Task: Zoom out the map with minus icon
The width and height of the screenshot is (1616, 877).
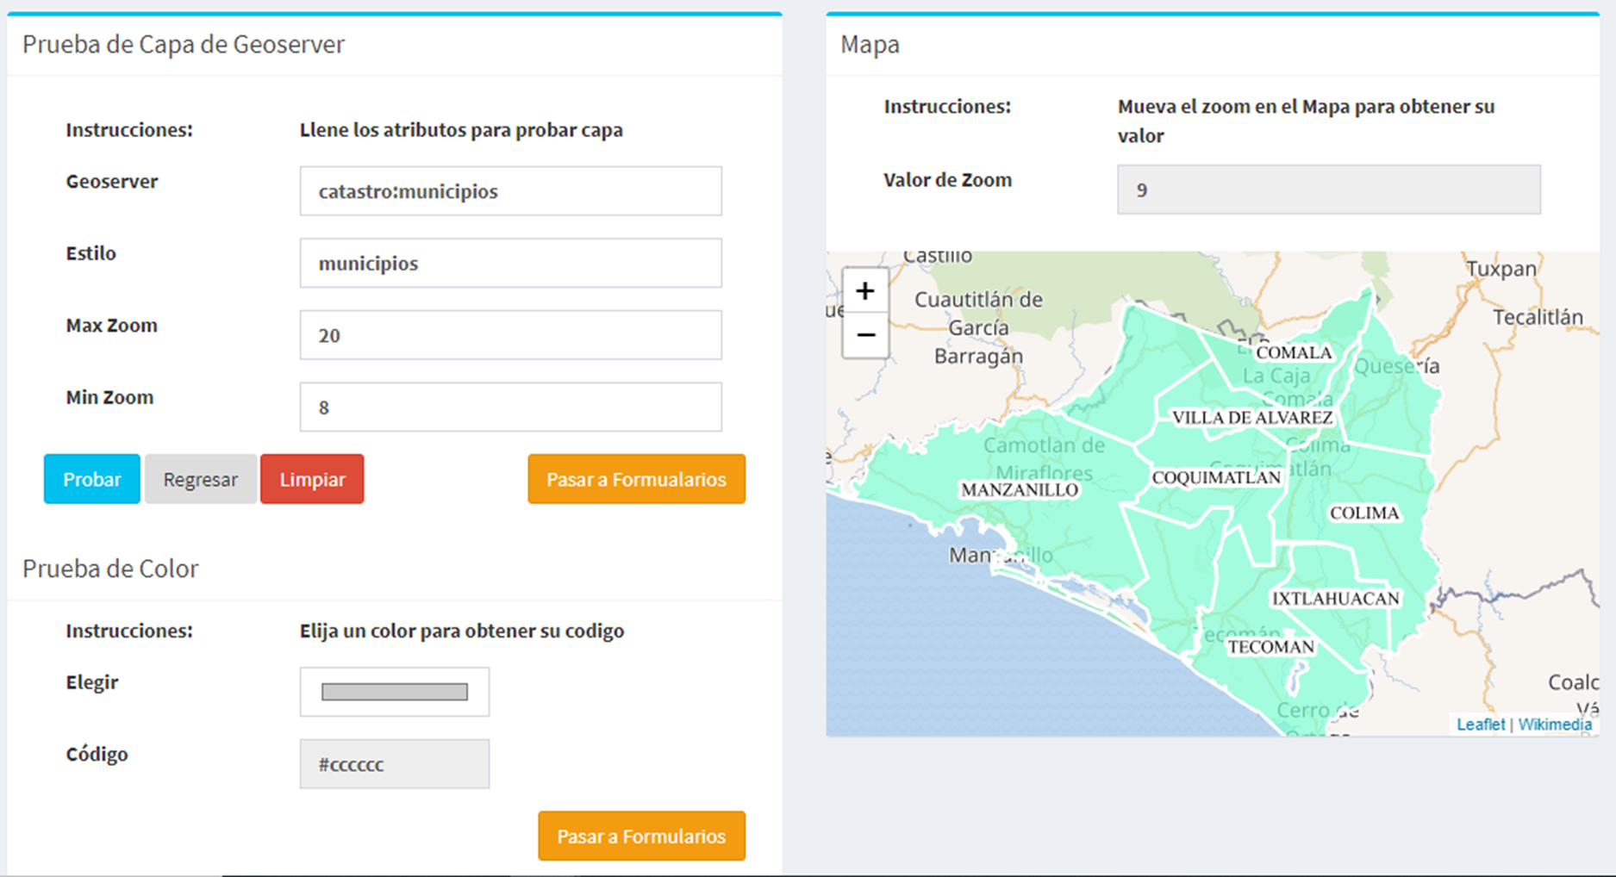Action: click(x=865, y=335)
